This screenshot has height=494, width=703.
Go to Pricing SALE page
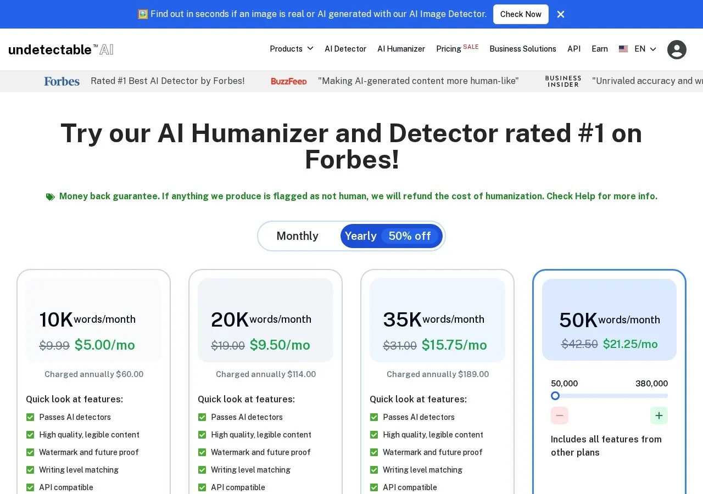[x=457, y=49]
